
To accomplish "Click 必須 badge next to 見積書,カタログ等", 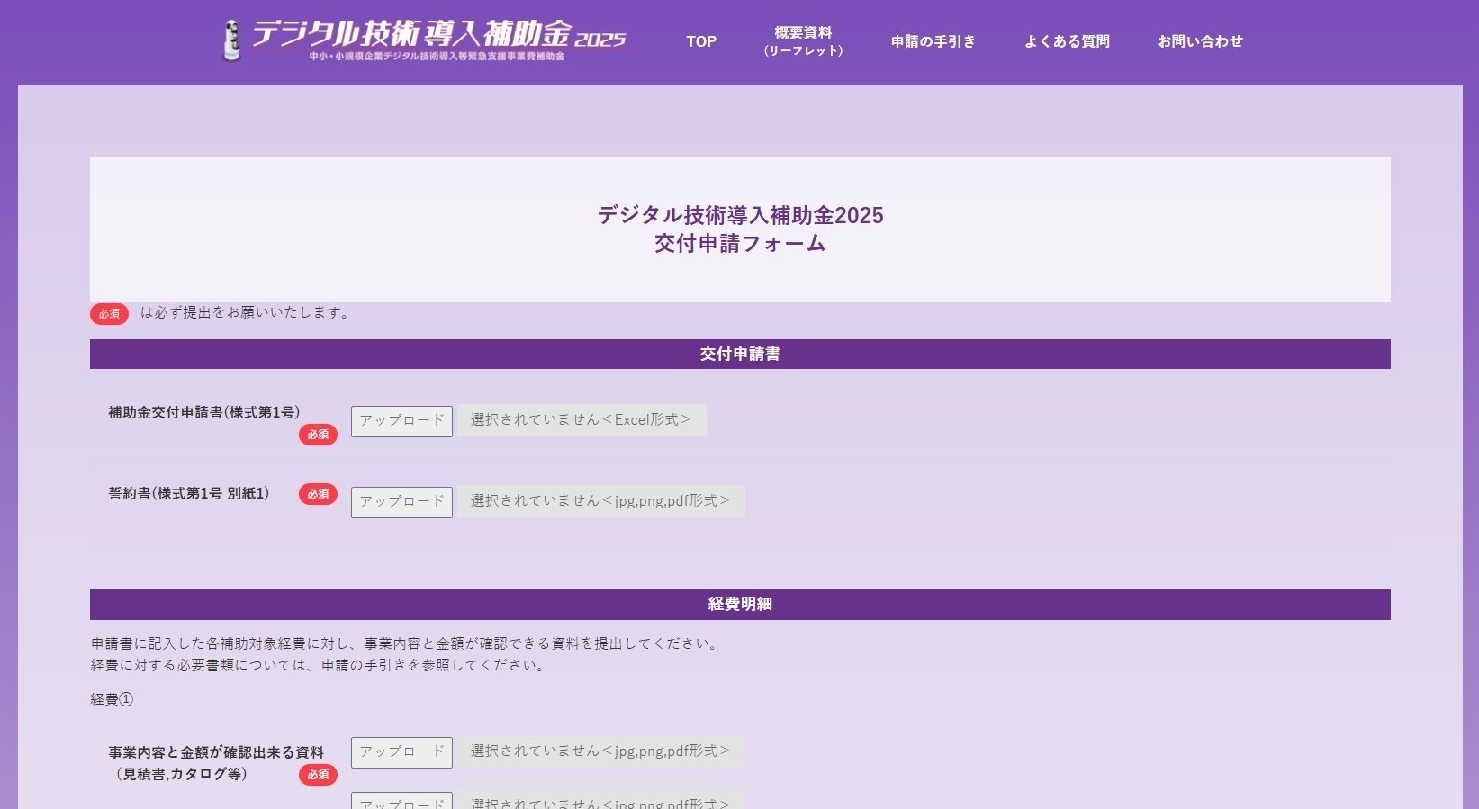I will [x=318, y=775].
